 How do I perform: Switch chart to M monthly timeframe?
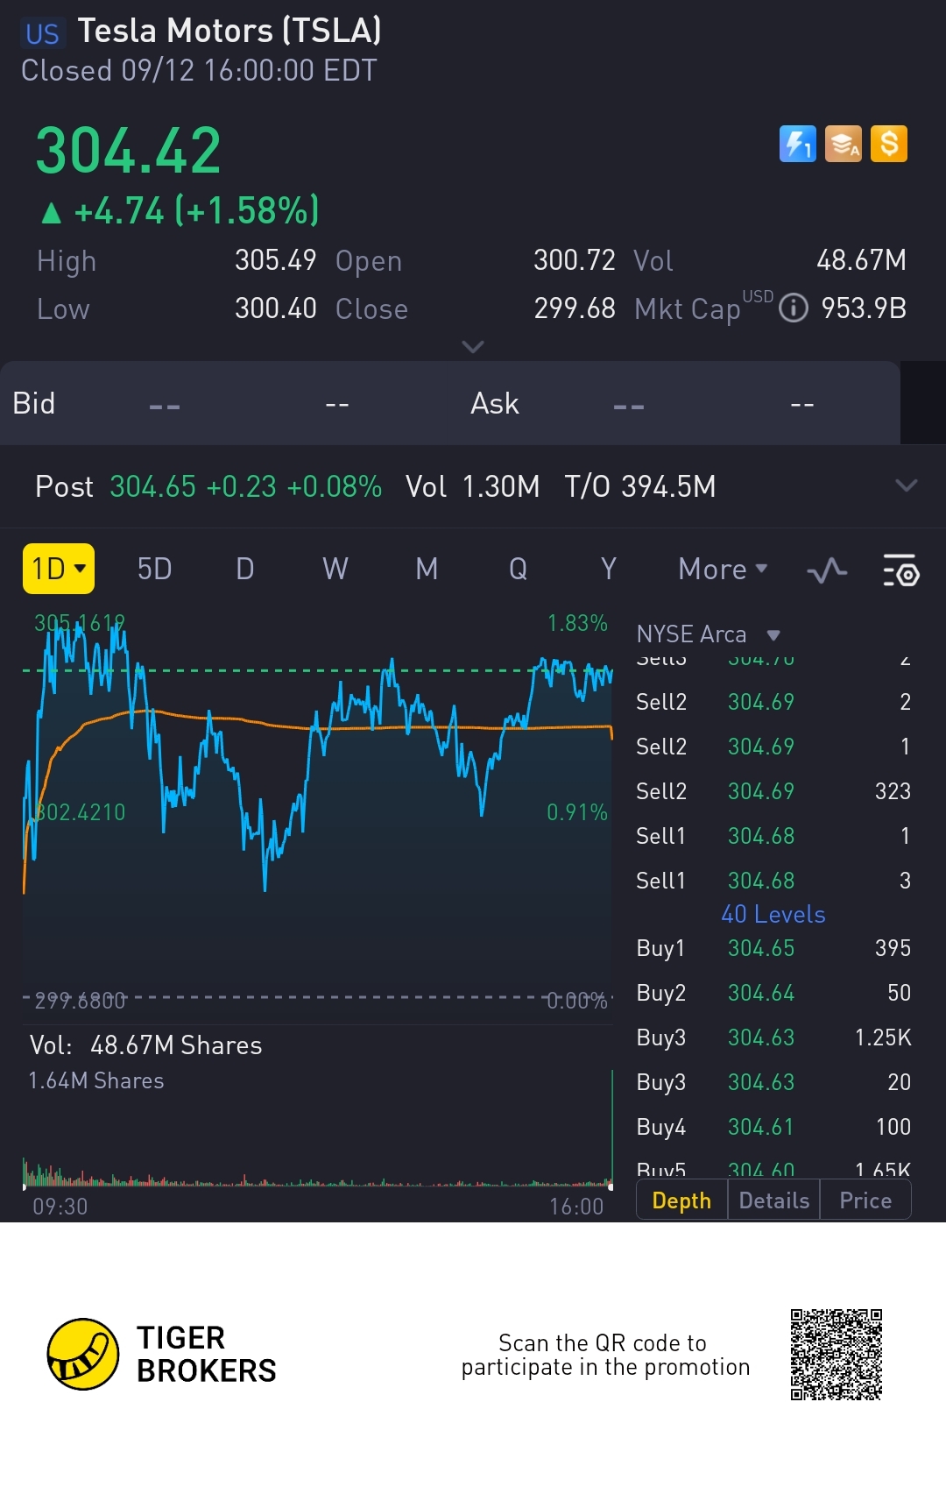click(427, 570)
